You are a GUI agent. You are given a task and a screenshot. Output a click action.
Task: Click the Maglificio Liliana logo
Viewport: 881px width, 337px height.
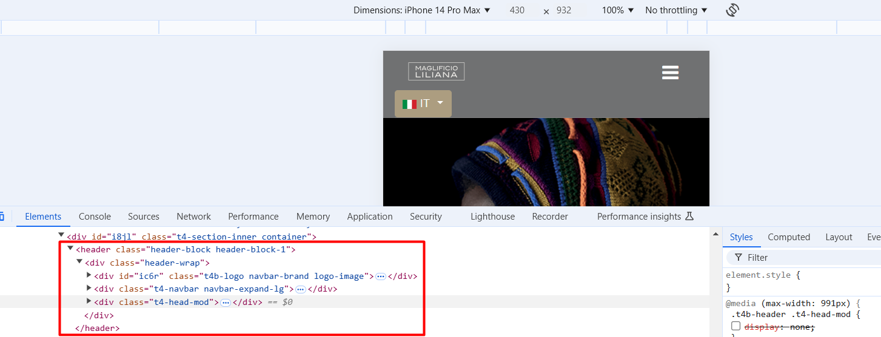point(436,71)
